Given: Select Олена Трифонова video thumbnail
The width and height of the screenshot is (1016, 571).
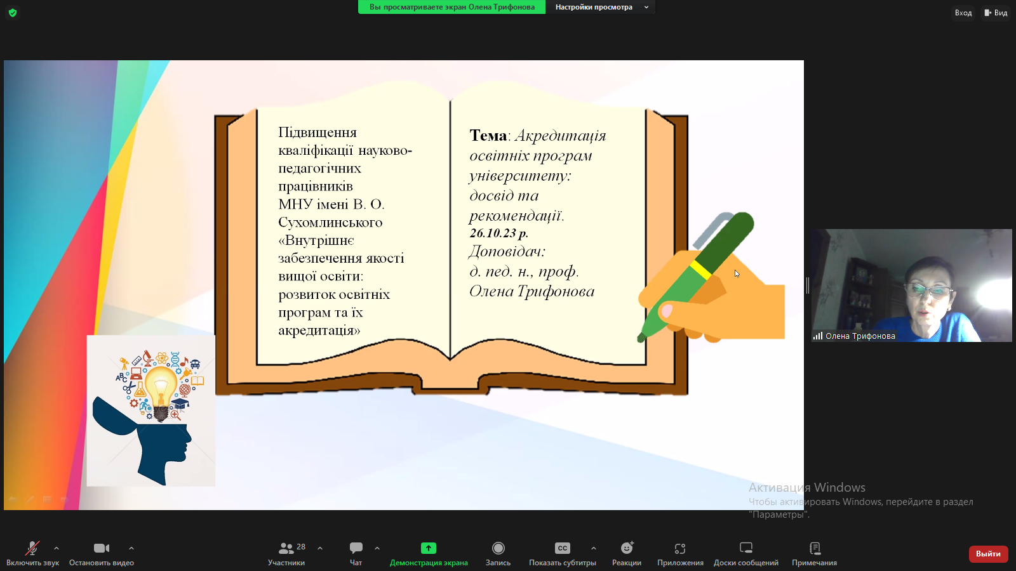Looking at the screenshot, I should (x=911, y=285).
